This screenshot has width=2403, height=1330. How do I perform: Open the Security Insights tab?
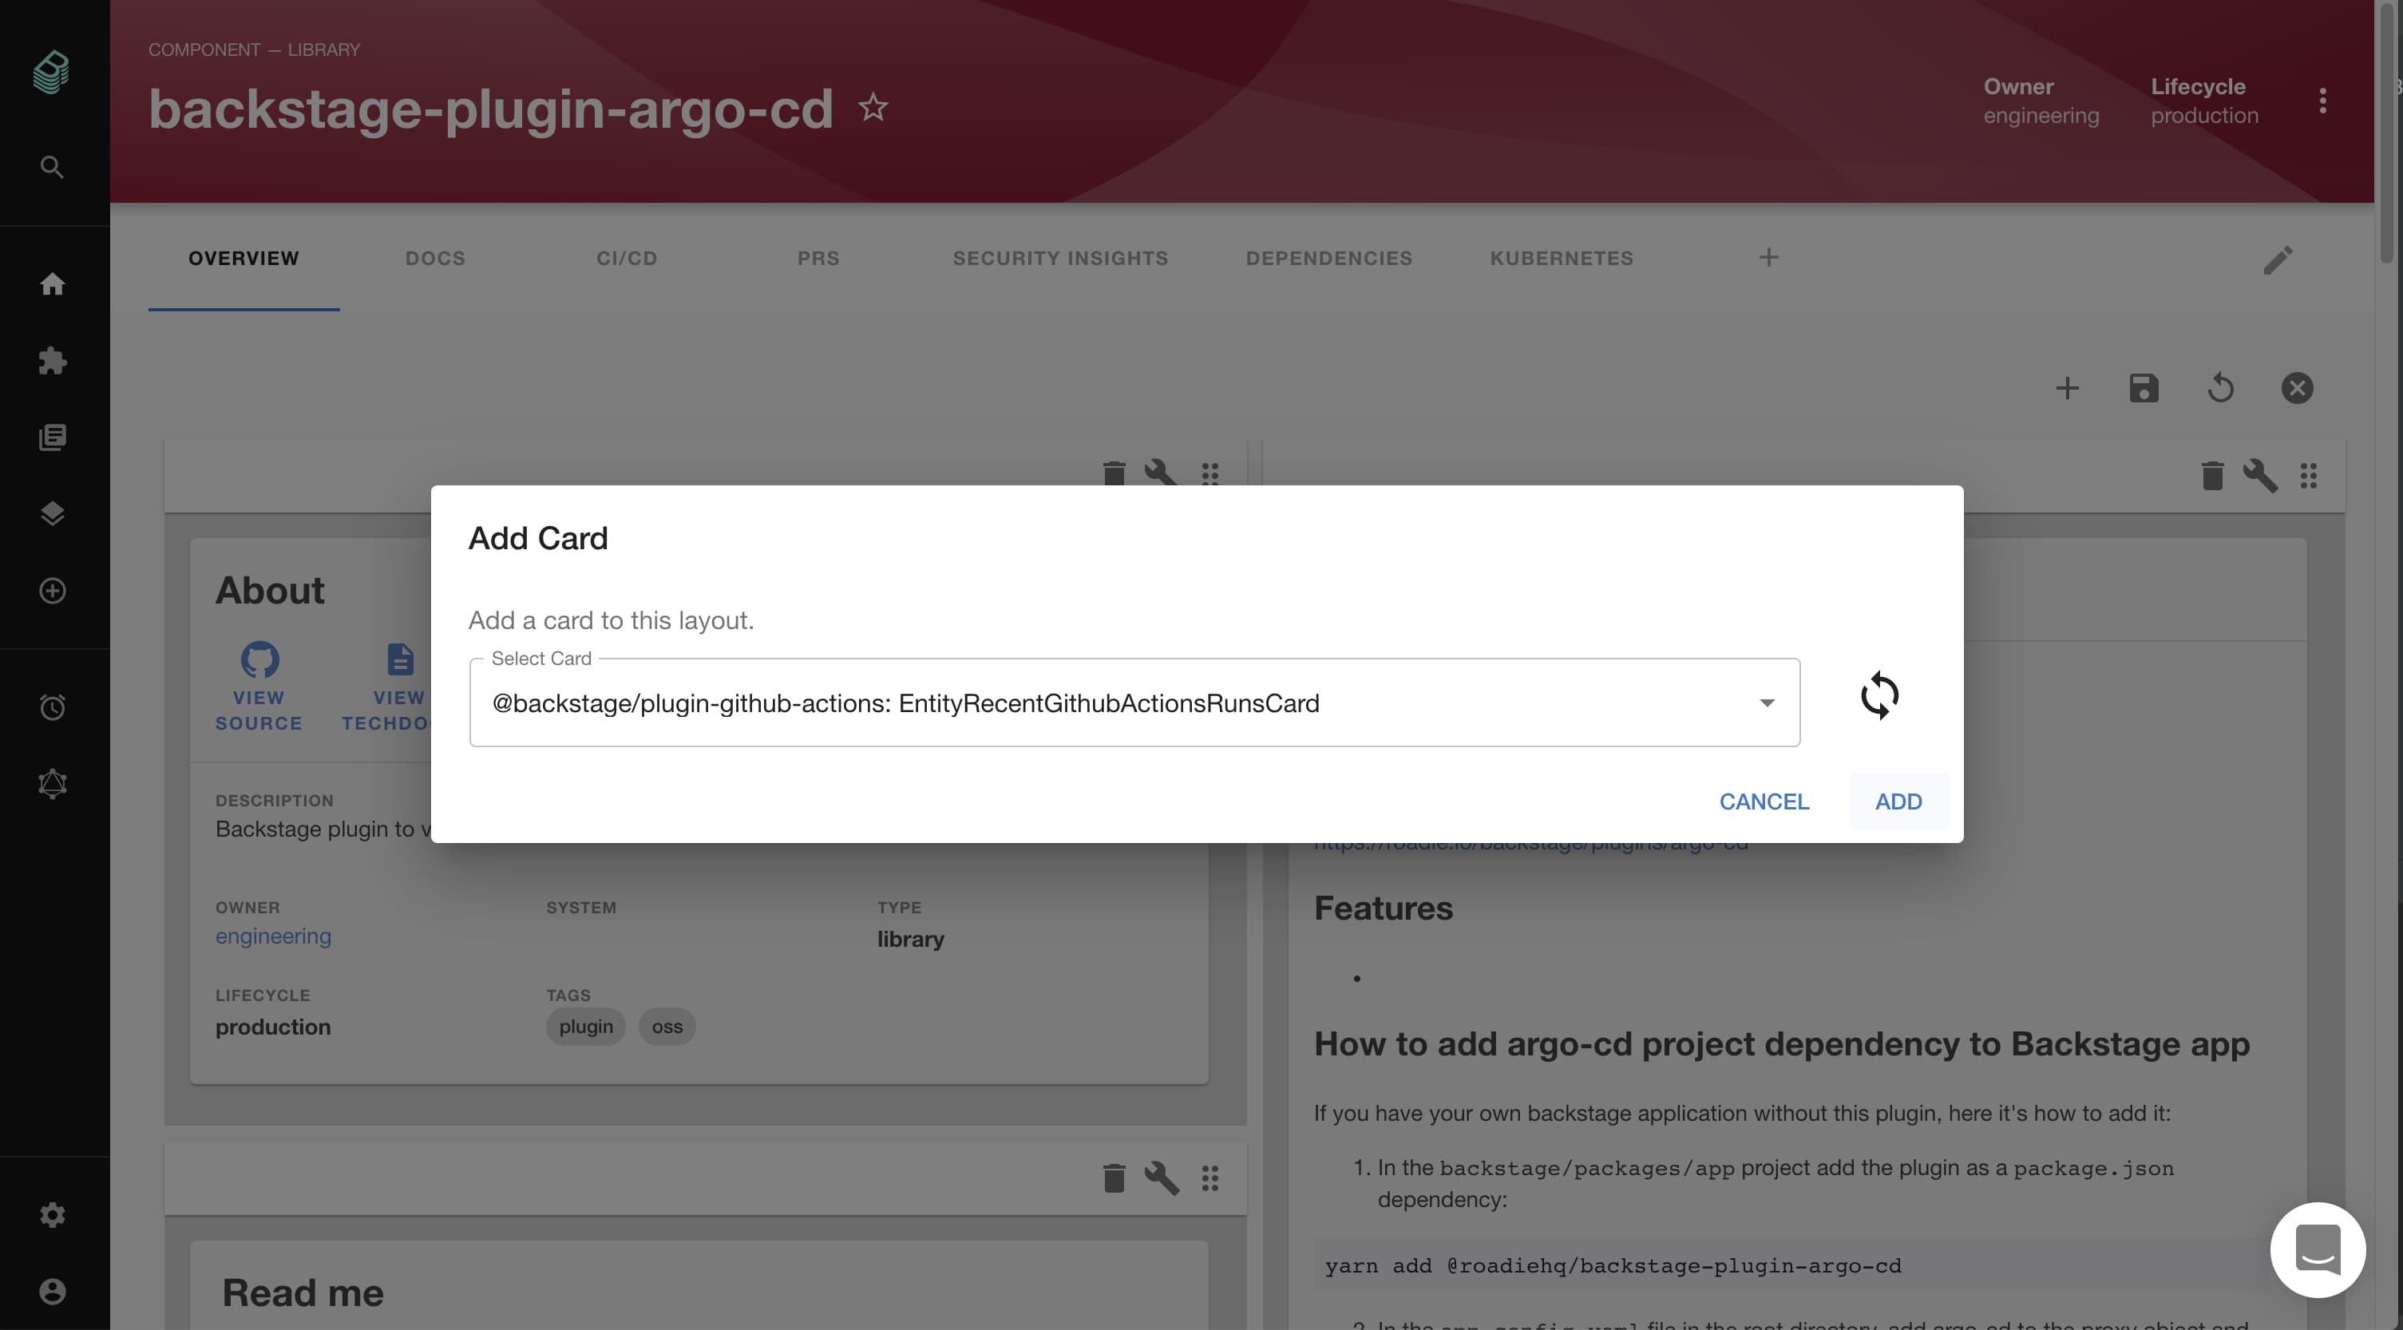pos(1059,259)
